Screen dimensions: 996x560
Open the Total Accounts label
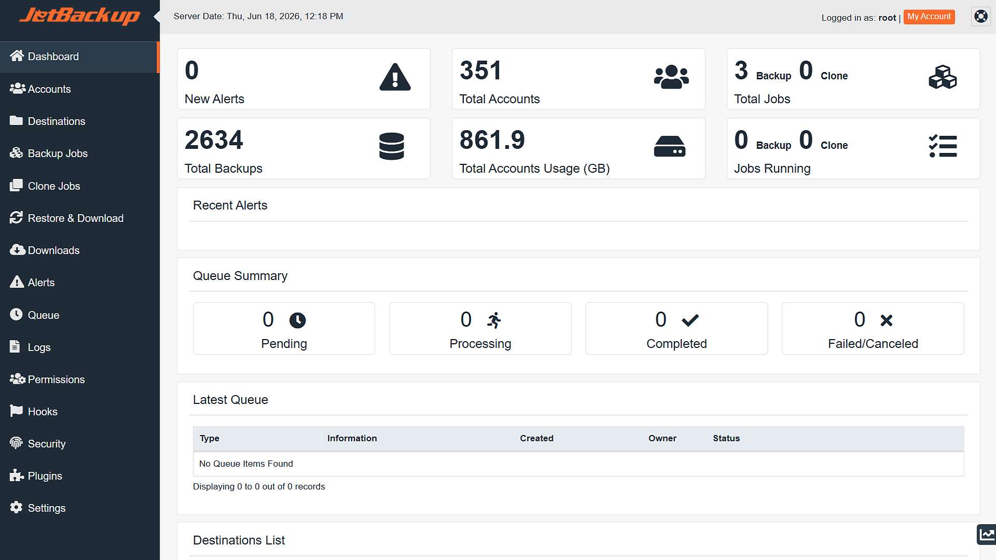point(499,99)
